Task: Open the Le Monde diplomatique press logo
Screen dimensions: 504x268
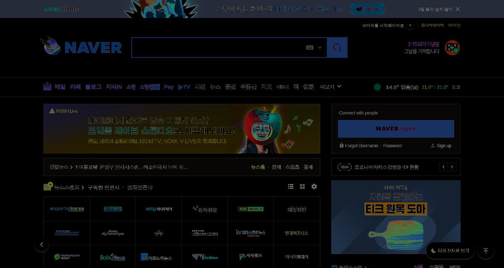Action: [113, 233]
